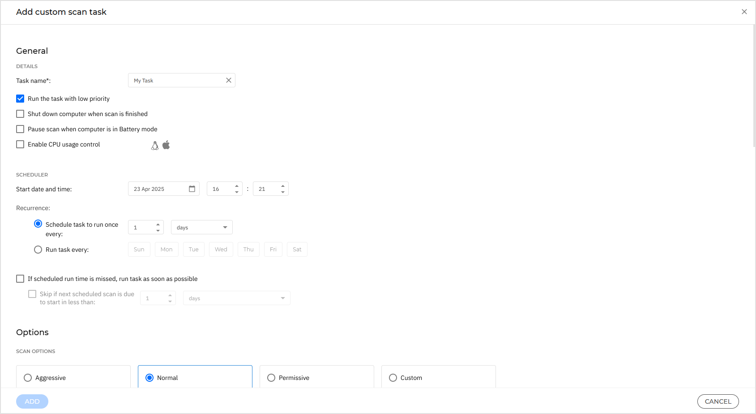The image size is (756, 414).
Task: Toggle the Sat day selector
Action: point(297,249)
